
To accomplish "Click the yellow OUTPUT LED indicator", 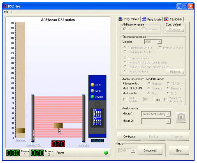I will pyautogui.click(x=92, y=85).
